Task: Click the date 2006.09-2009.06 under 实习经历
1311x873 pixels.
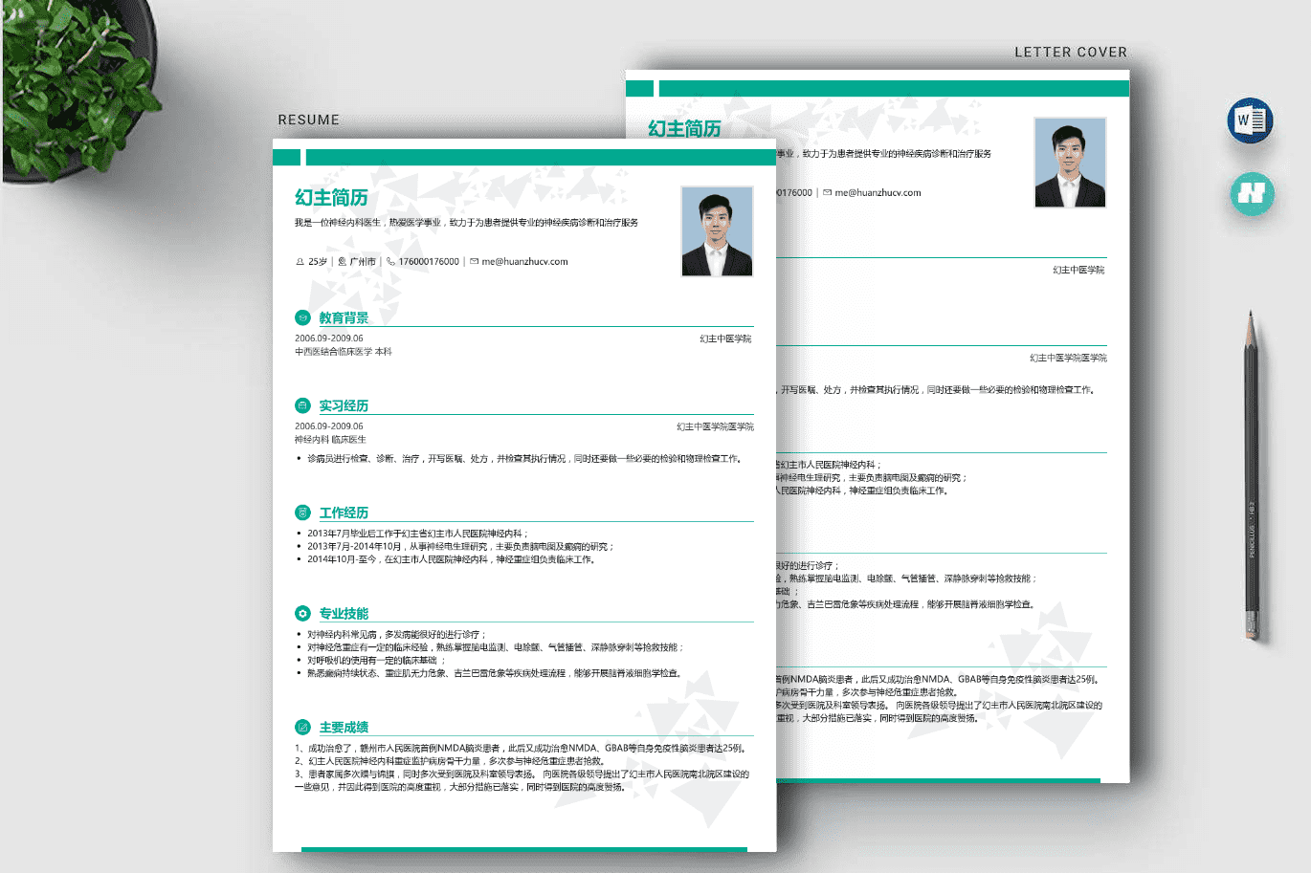Action: tap(329, 426)
